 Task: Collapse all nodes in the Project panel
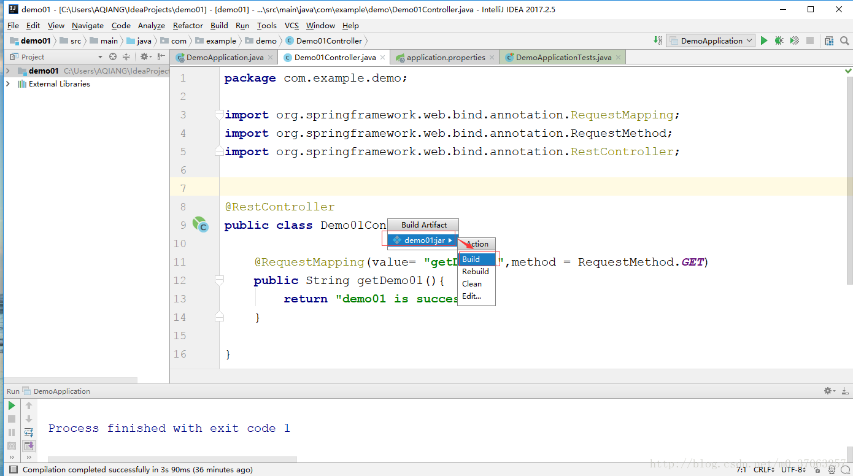(x=126, y=56)
